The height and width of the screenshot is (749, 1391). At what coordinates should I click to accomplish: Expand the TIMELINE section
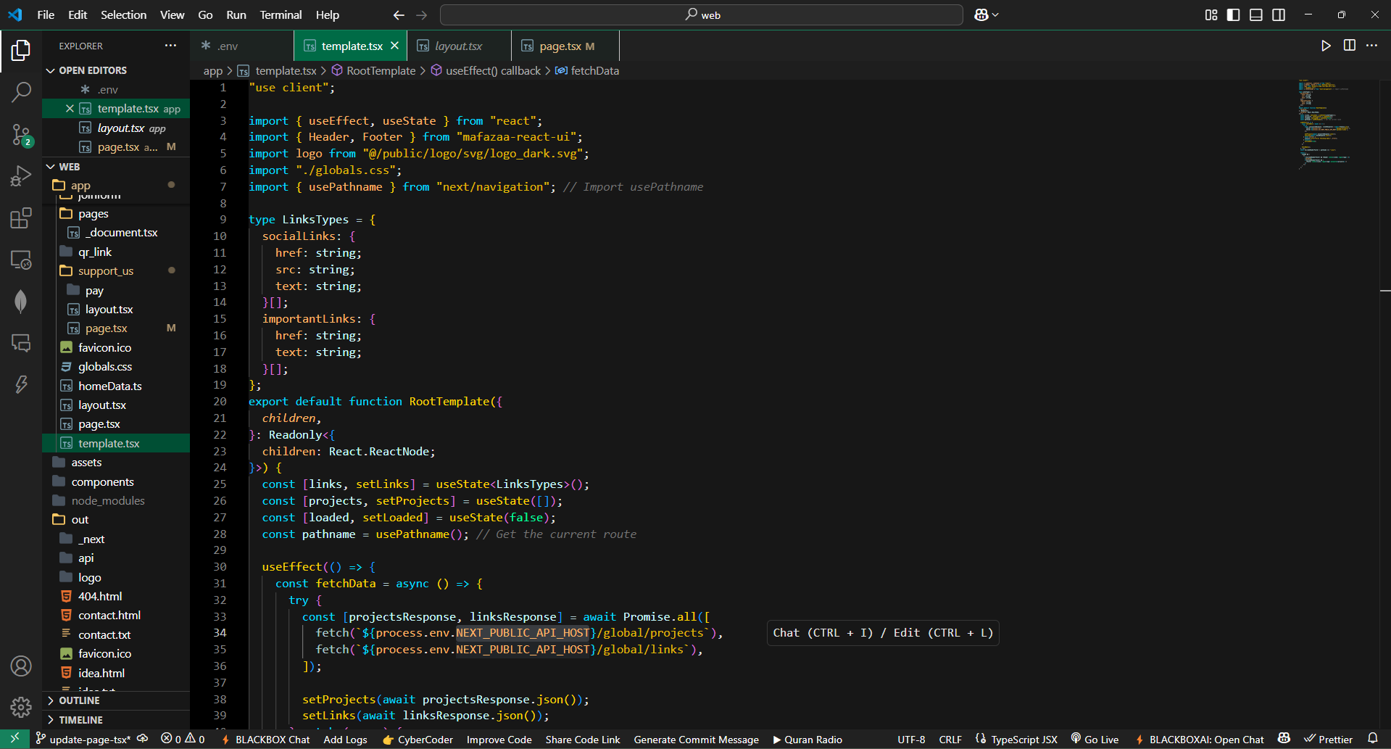tap(80, 720)
